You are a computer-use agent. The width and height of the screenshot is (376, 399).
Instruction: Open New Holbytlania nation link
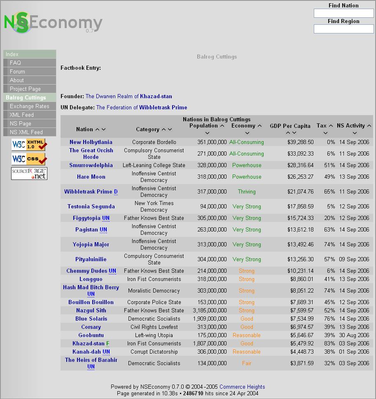coord(91,142)
